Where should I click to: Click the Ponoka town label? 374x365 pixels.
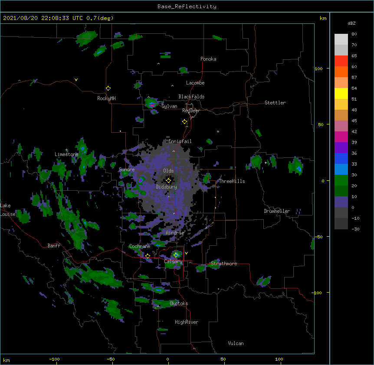pos(208,59)
